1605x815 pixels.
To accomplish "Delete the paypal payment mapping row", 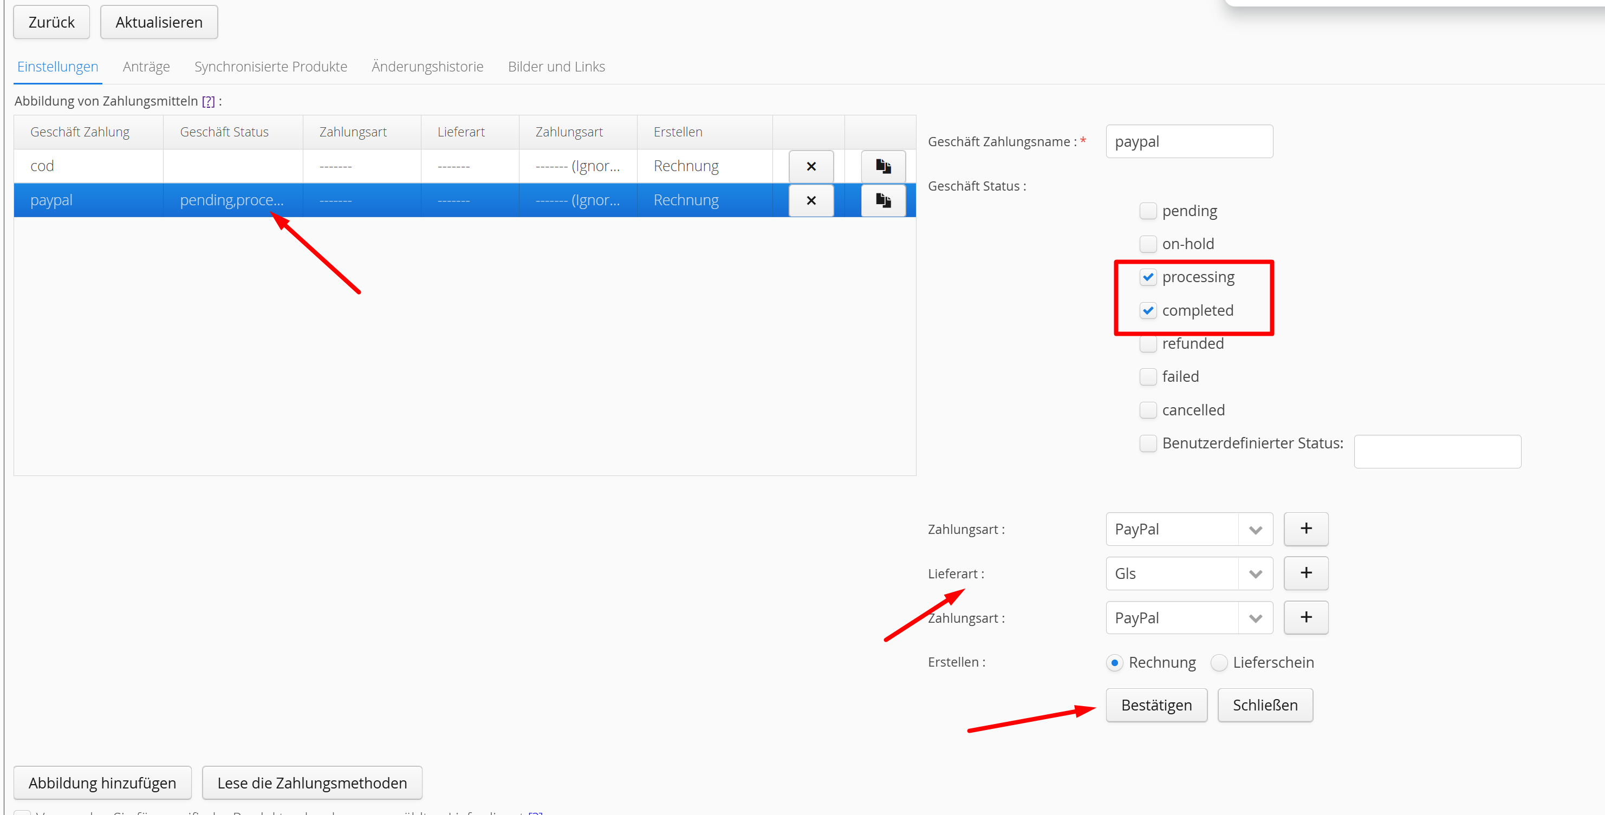I will pos(810,200).
